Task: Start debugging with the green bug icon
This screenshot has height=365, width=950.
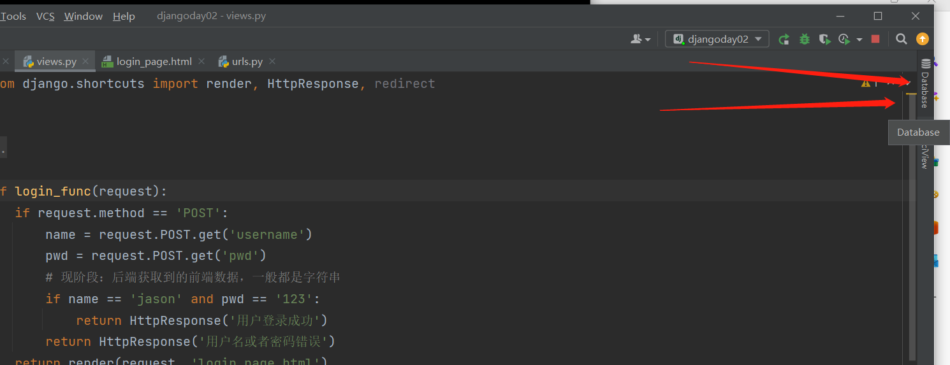Action: 805,39
